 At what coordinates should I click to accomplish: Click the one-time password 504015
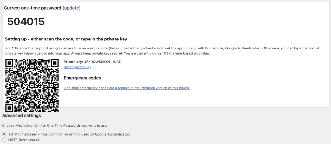(26, 22)
